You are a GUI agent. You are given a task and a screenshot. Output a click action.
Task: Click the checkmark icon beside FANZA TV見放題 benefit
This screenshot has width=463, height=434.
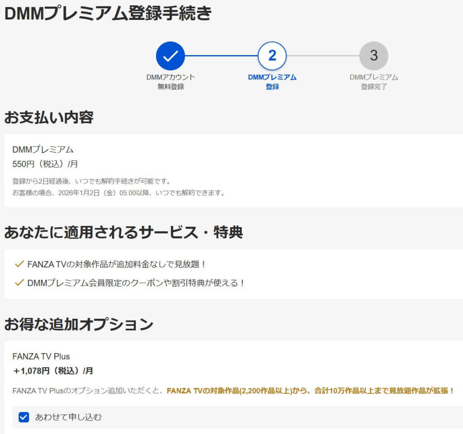[19, 264]
